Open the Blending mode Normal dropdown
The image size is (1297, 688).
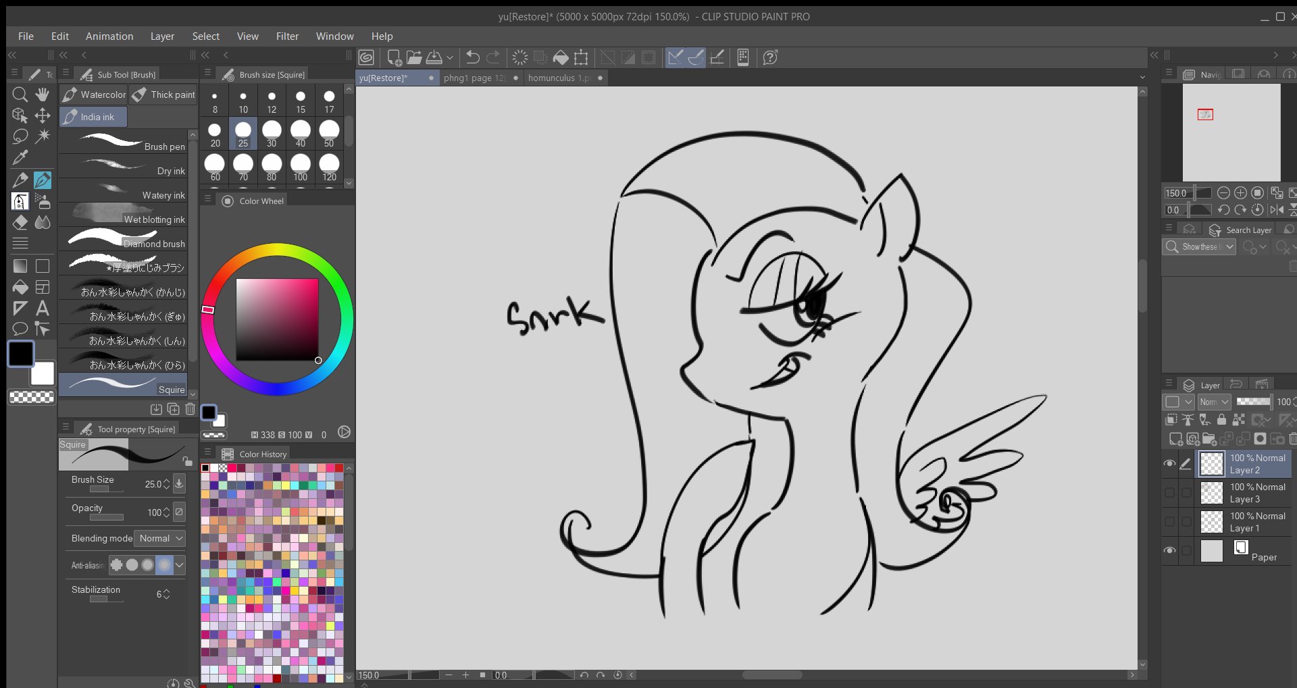tap(161, 538)
